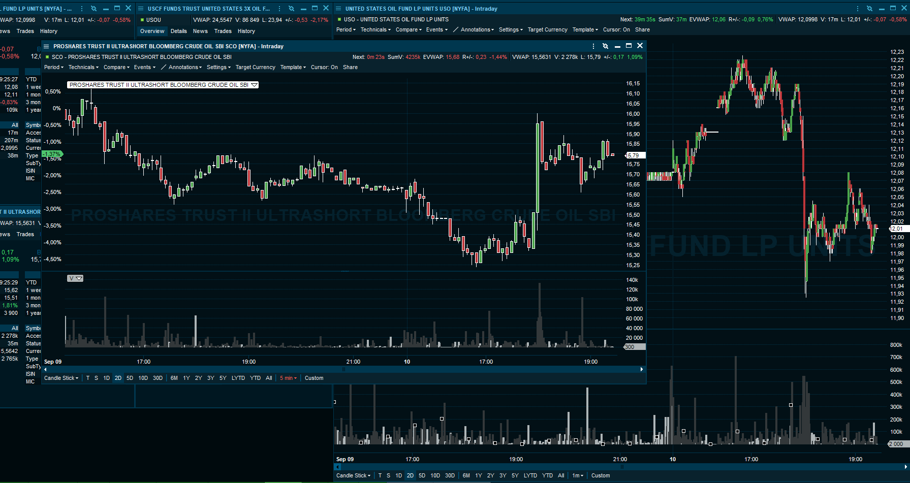
Task: Select YTD range in SCO chart
Action: (x=255, y=378)
